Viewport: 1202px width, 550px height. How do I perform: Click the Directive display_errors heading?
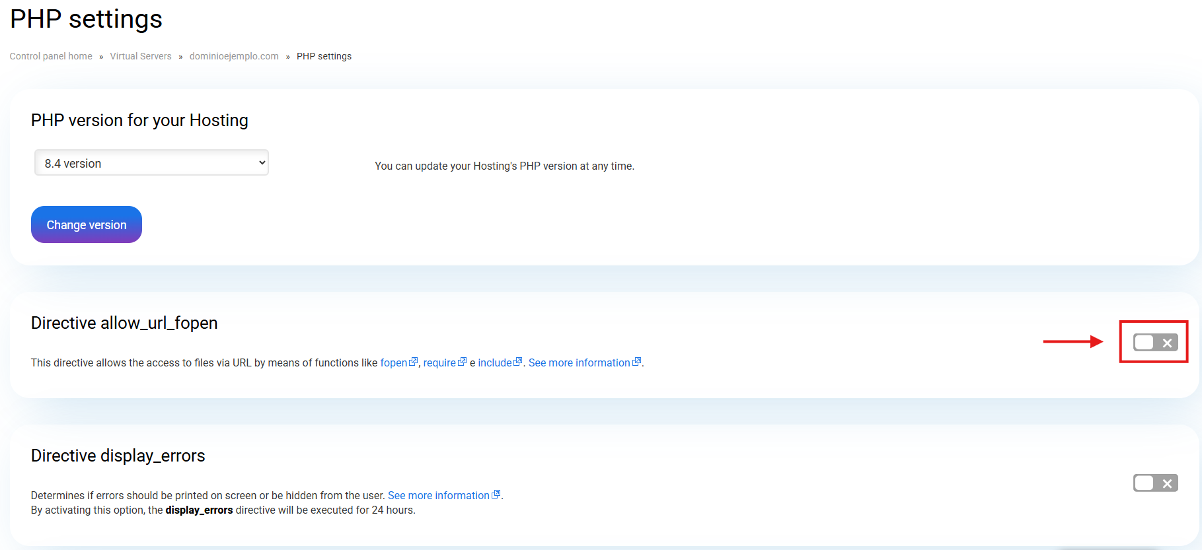(x=118, y=456)
